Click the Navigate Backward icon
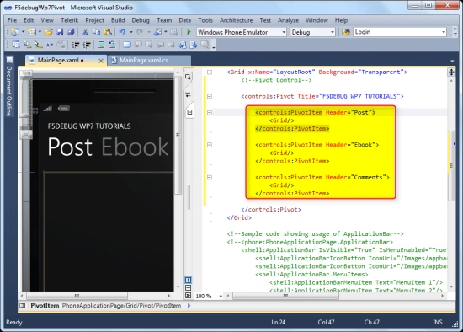 pos(158,32)
